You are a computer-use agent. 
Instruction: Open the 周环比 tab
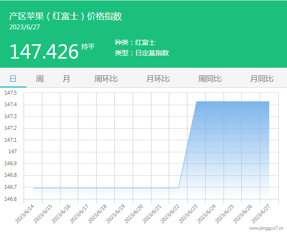pyautogui.click(x=106, y=79)
